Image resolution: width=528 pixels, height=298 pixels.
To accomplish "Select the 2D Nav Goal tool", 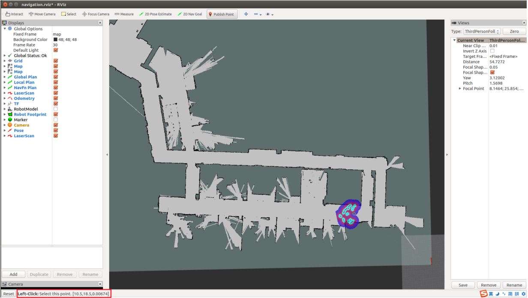I will pos(189,14).
